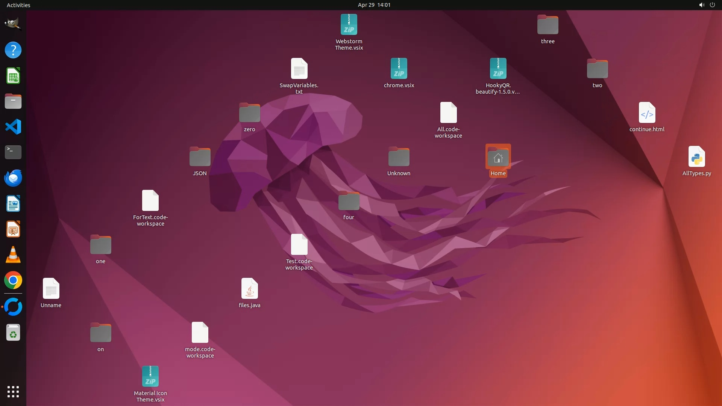
Task: Show Applications grid button
Action: tap(13, 392)
